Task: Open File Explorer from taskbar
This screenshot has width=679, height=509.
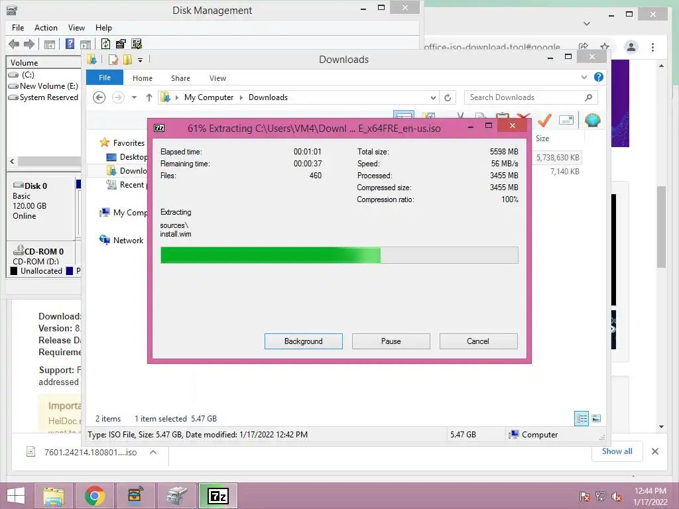Action: tap(54, 496)
